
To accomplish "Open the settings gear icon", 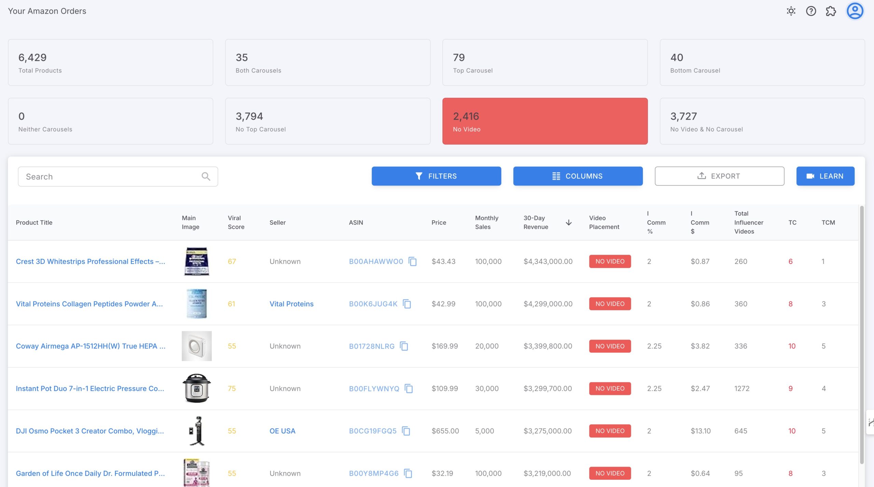I will tap(791, 11).
